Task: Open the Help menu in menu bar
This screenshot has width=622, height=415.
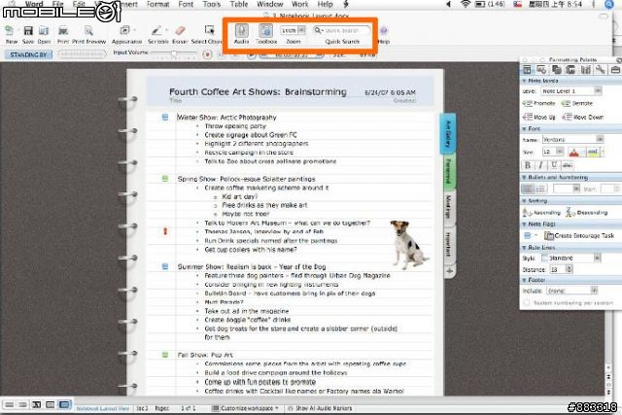Action: pyautogui.click(x=325, y=4)
